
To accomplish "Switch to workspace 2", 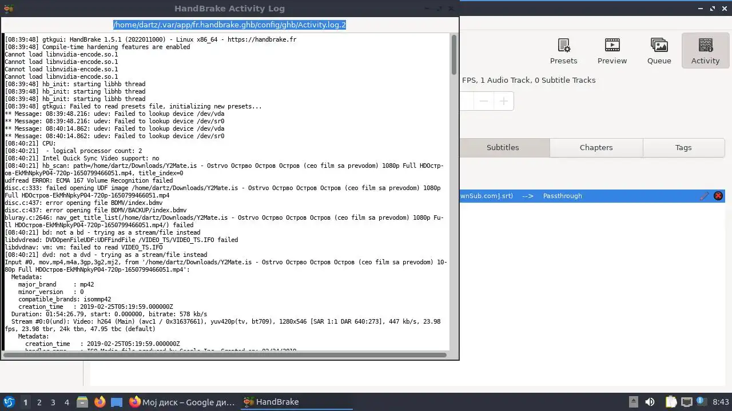I will [x=39, y=402].
